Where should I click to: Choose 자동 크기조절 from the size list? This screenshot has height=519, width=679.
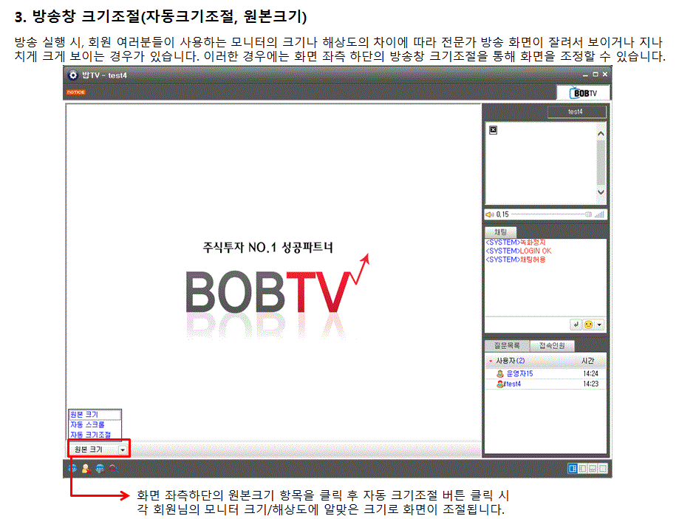(95, 435)
